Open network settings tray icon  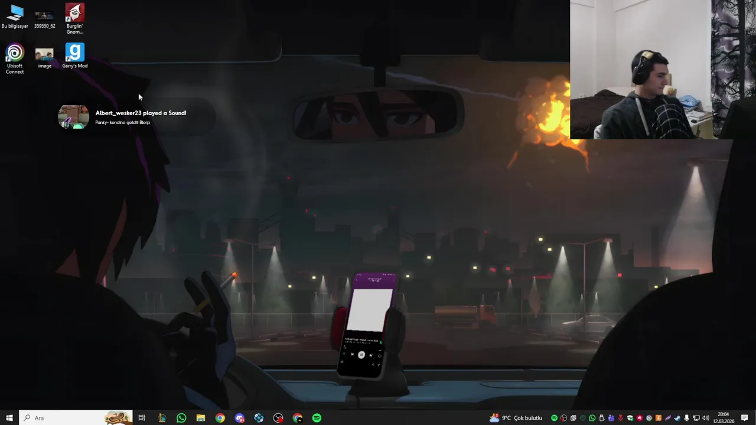(x=696, y=418)
